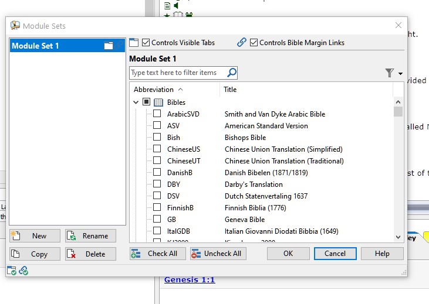Click the tabs-with-checkmark icon at dialog bottom

coord(12,271)
